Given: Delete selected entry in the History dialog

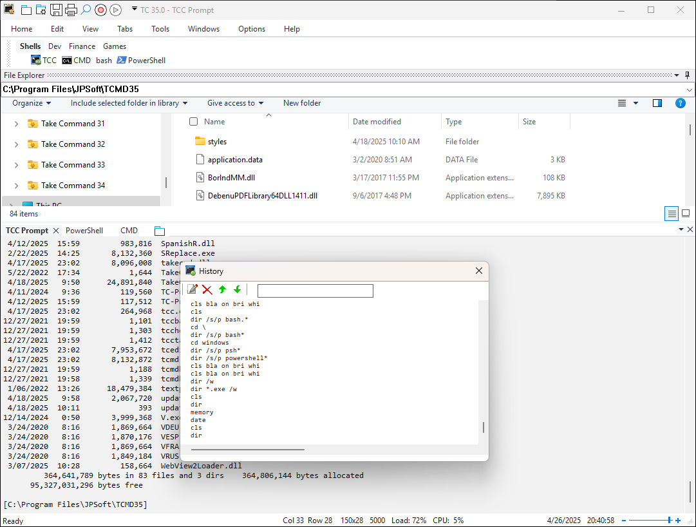Looking at the screenshot, I should (207, 289).
